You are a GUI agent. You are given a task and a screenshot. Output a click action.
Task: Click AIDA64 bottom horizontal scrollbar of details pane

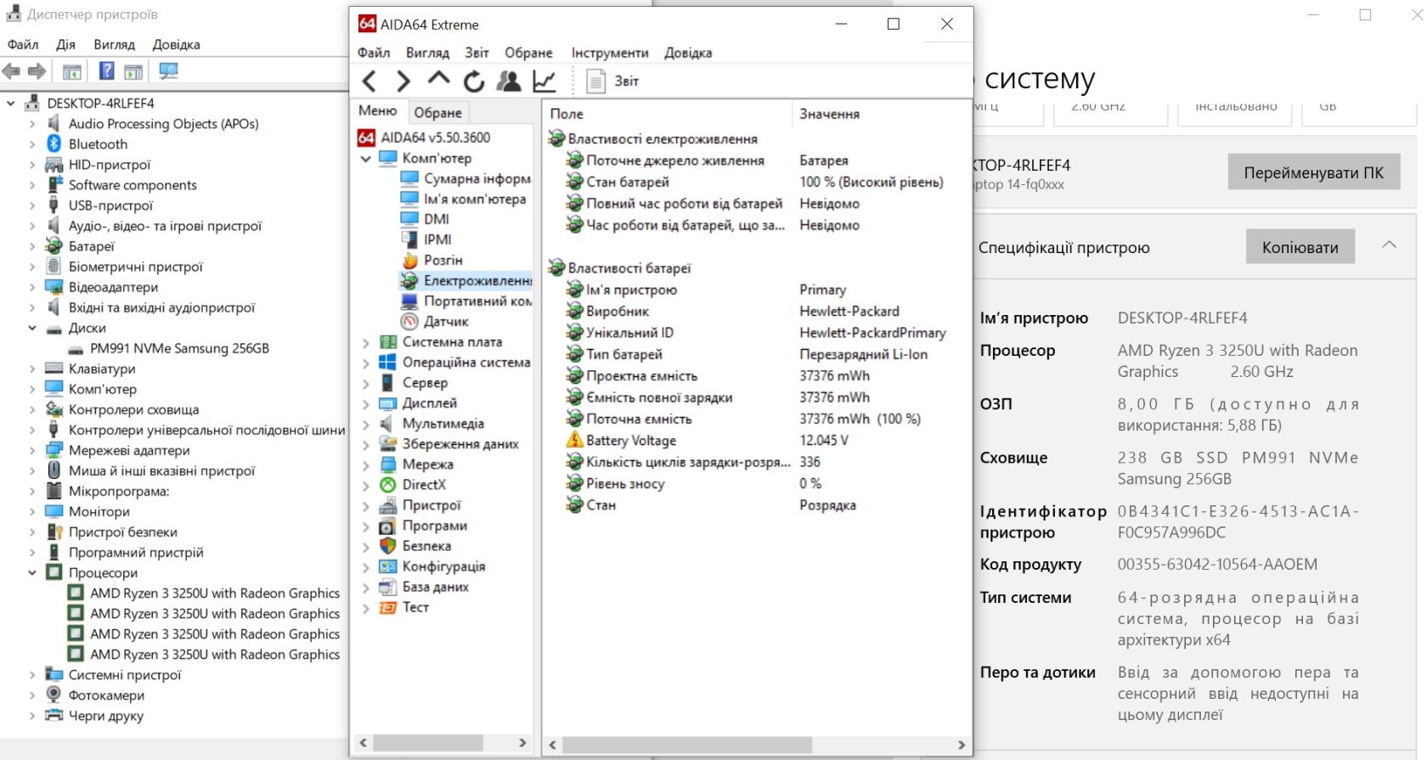tap(686, 745)
